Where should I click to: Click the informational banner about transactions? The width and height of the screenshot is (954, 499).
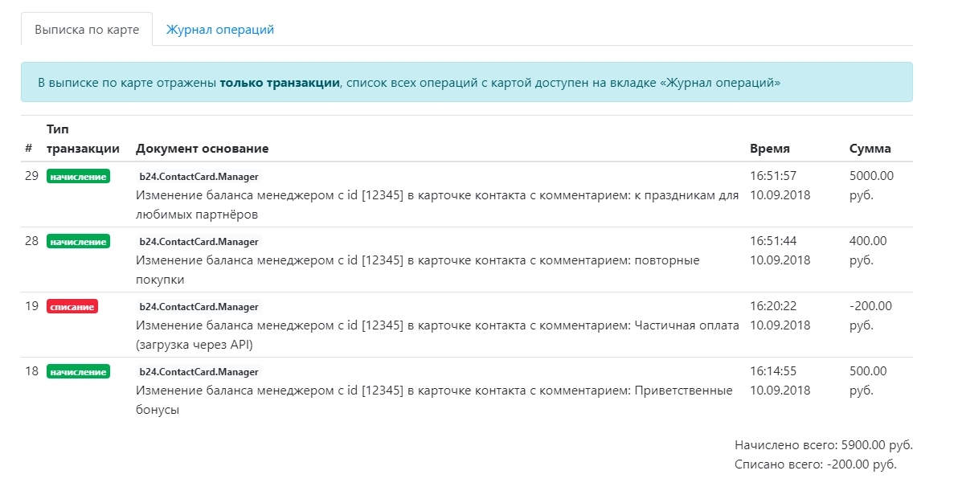pos(466,82)
